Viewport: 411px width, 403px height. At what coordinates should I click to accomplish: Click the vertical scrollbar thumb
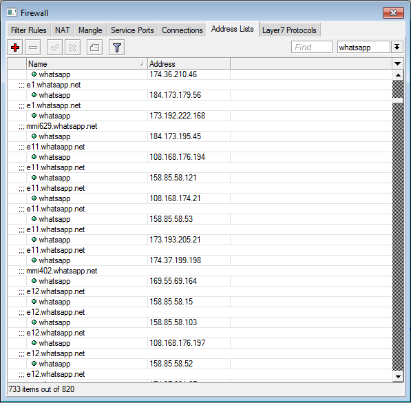tap(398, 101)
